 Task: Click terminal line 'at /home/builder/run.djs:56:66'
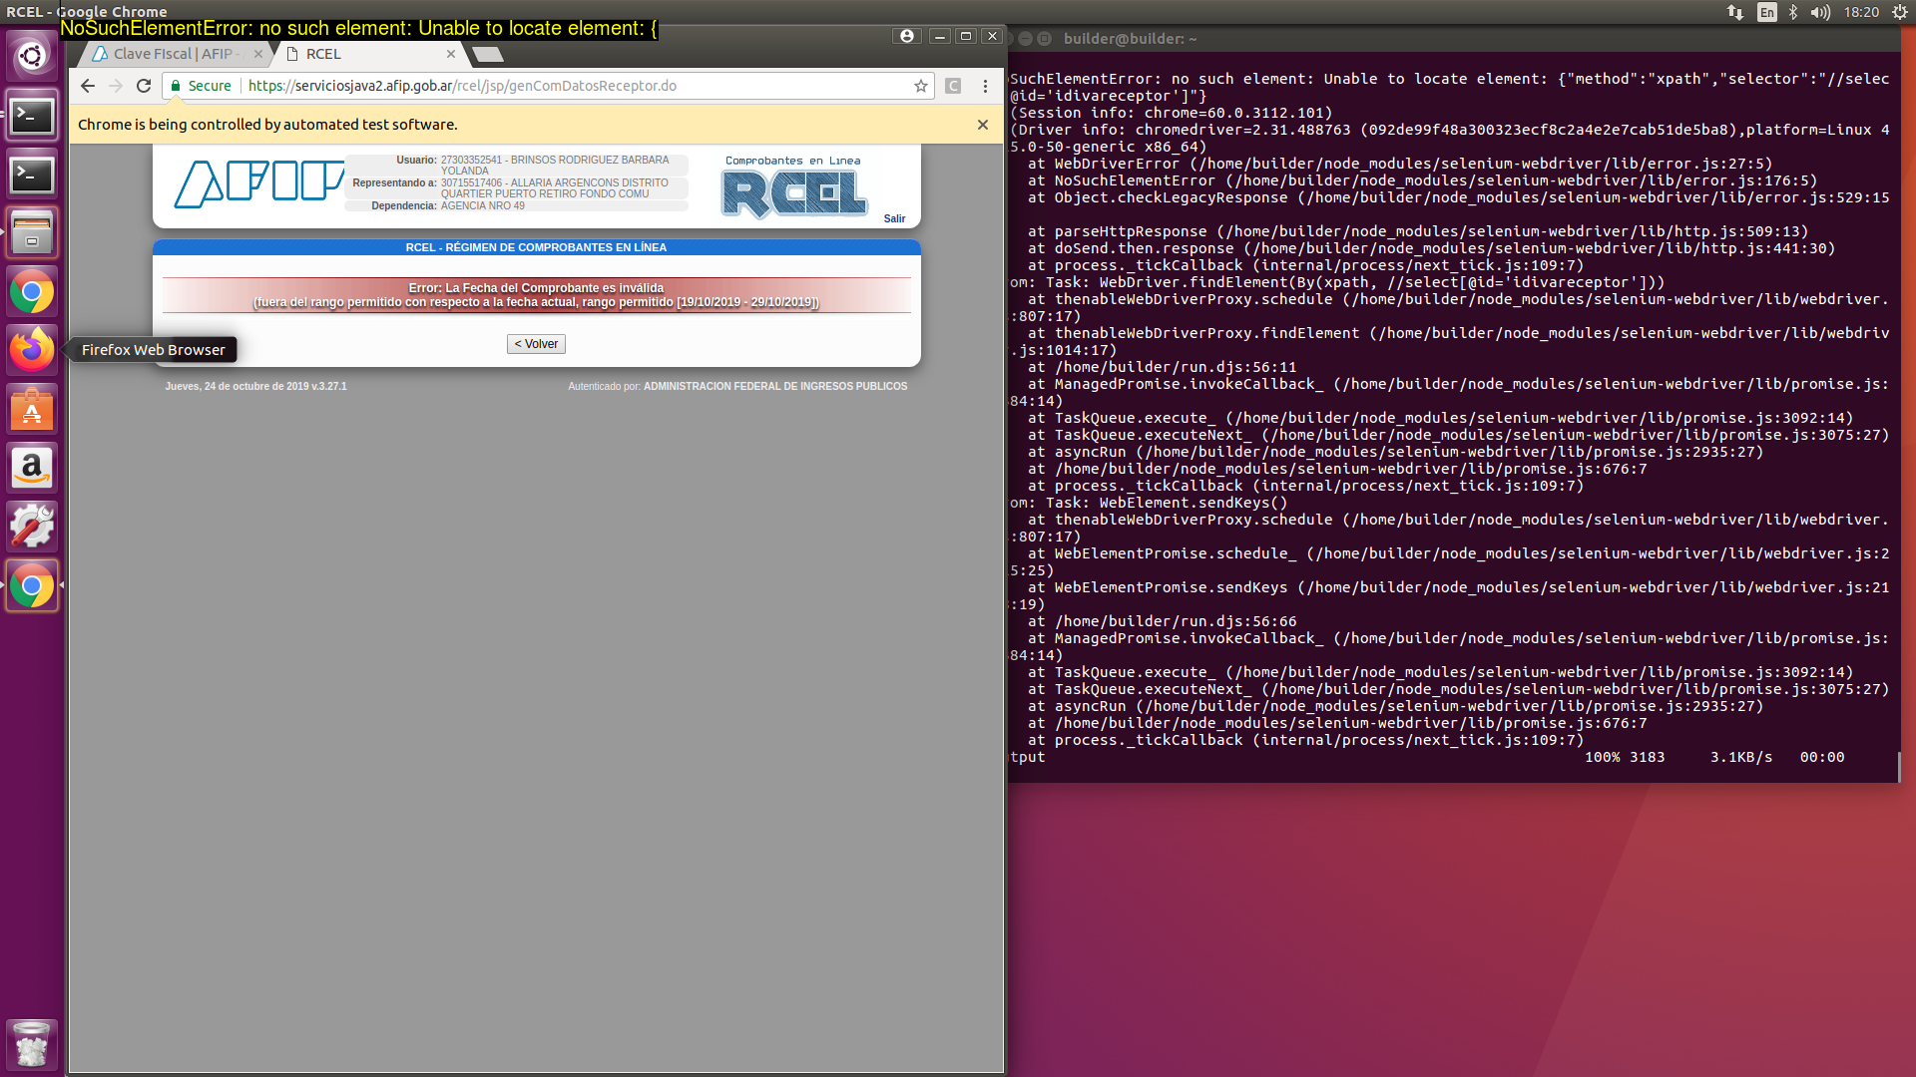(x=1163, y=621)
